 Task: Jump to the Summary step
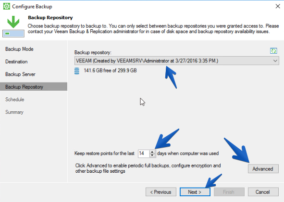(x=14, y=112)
